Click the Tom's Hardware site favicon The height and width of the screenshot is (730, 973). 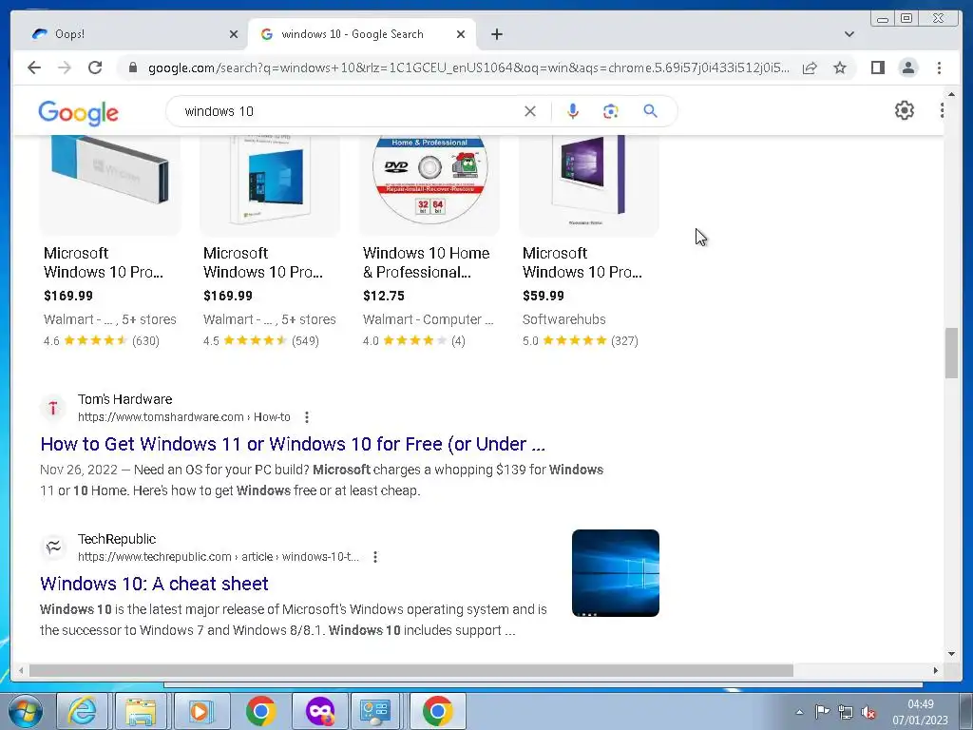(x=53, y=408)
